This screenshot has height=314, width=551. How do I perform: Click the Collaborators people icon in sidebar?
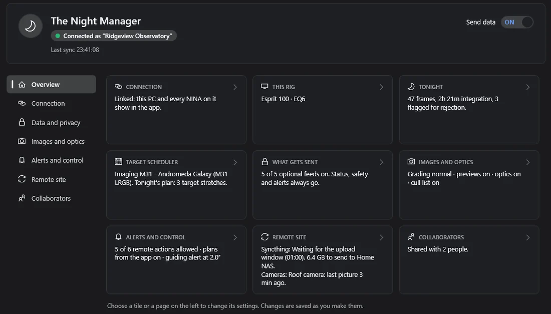[22, 198]
